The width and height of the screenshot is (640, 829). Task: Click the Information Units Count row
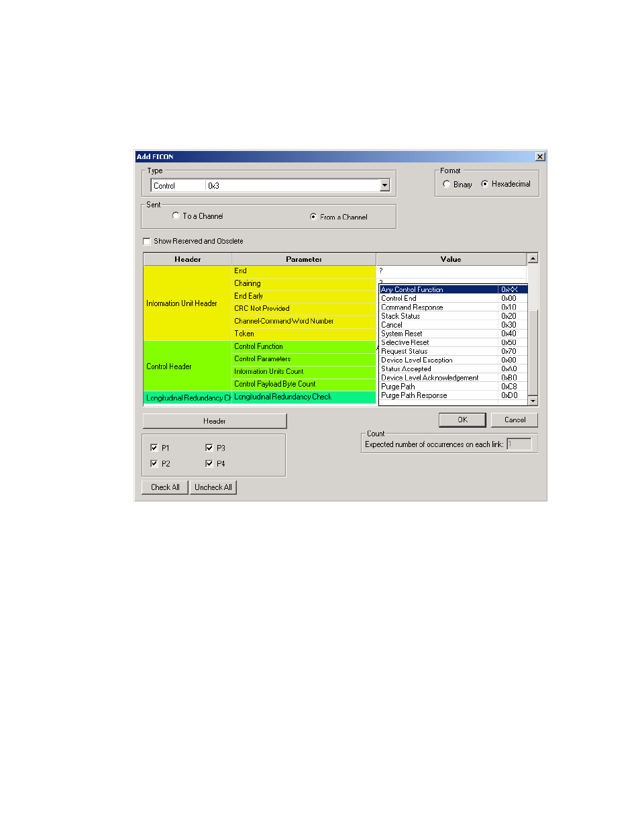(304, 371)
